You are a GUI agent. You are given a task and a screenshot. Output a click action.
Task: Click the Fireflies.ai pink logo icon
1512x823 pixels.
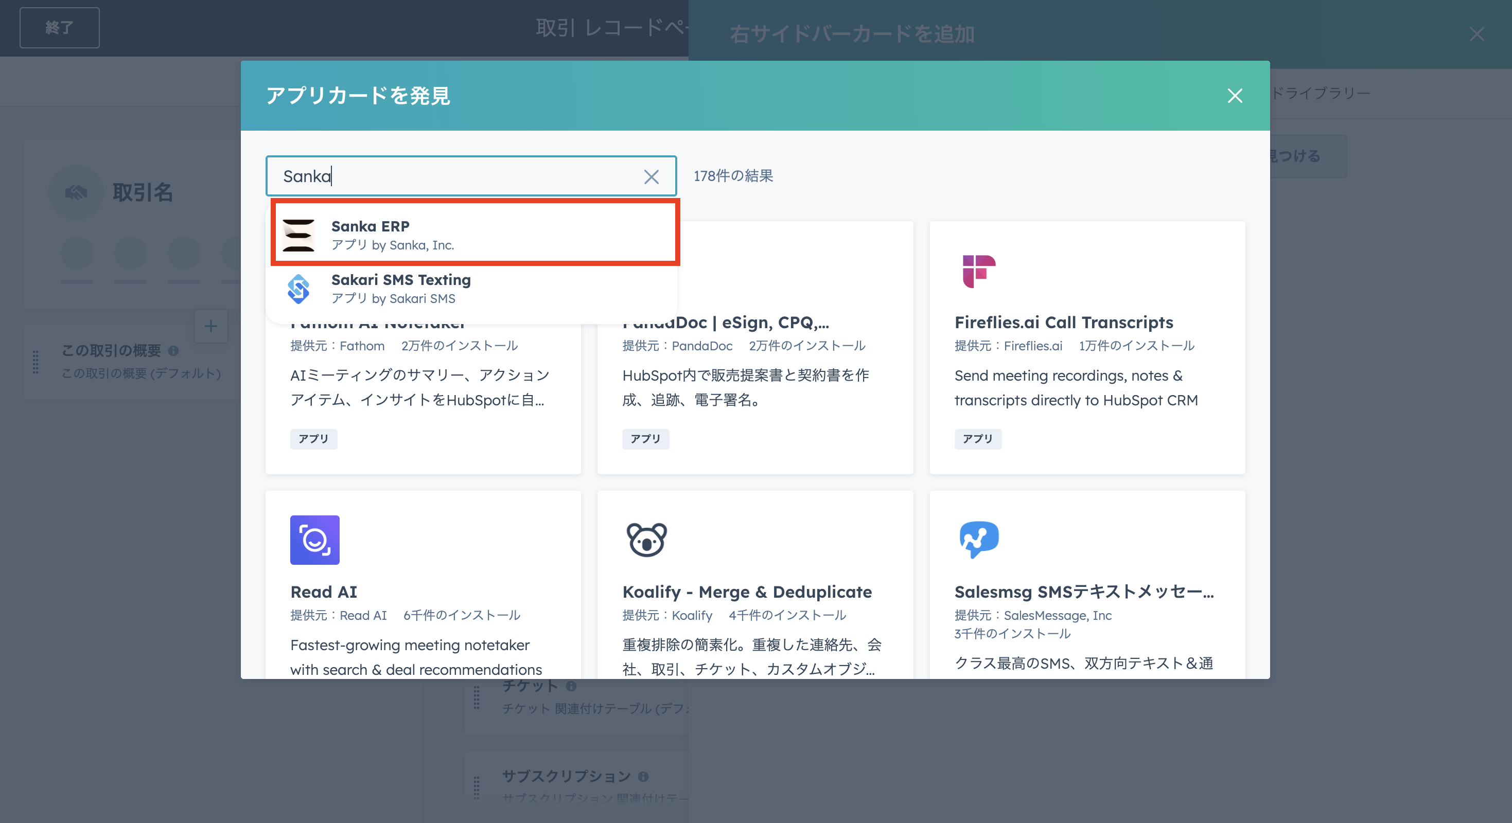pyautogui.click(x=978, y=271)
